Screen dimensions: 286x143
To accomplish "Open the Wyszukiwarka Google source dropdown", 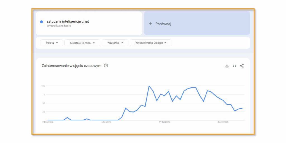I will [x=151, y=43].
